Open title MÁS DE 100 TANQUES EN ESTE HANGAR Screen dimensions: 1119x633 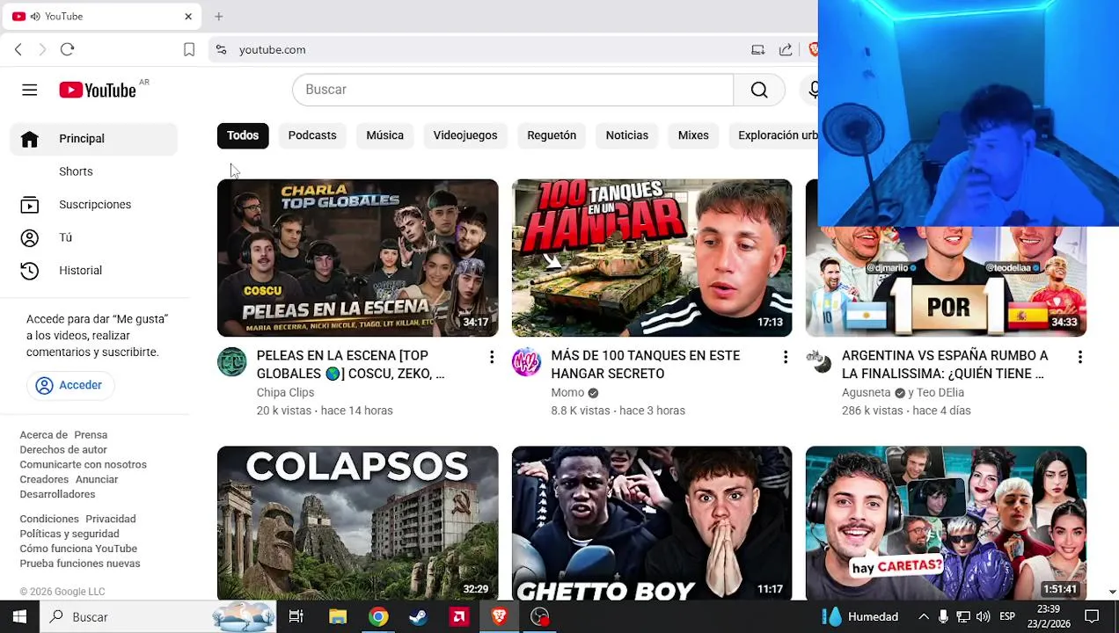pos(646,365)
